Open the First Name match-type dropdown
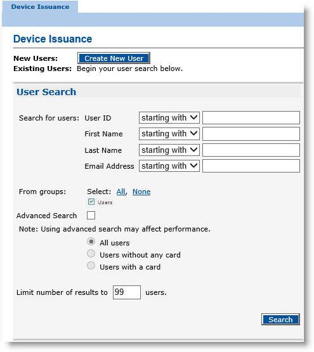Screen dimensions: 314x352 (x=169, y=134)
